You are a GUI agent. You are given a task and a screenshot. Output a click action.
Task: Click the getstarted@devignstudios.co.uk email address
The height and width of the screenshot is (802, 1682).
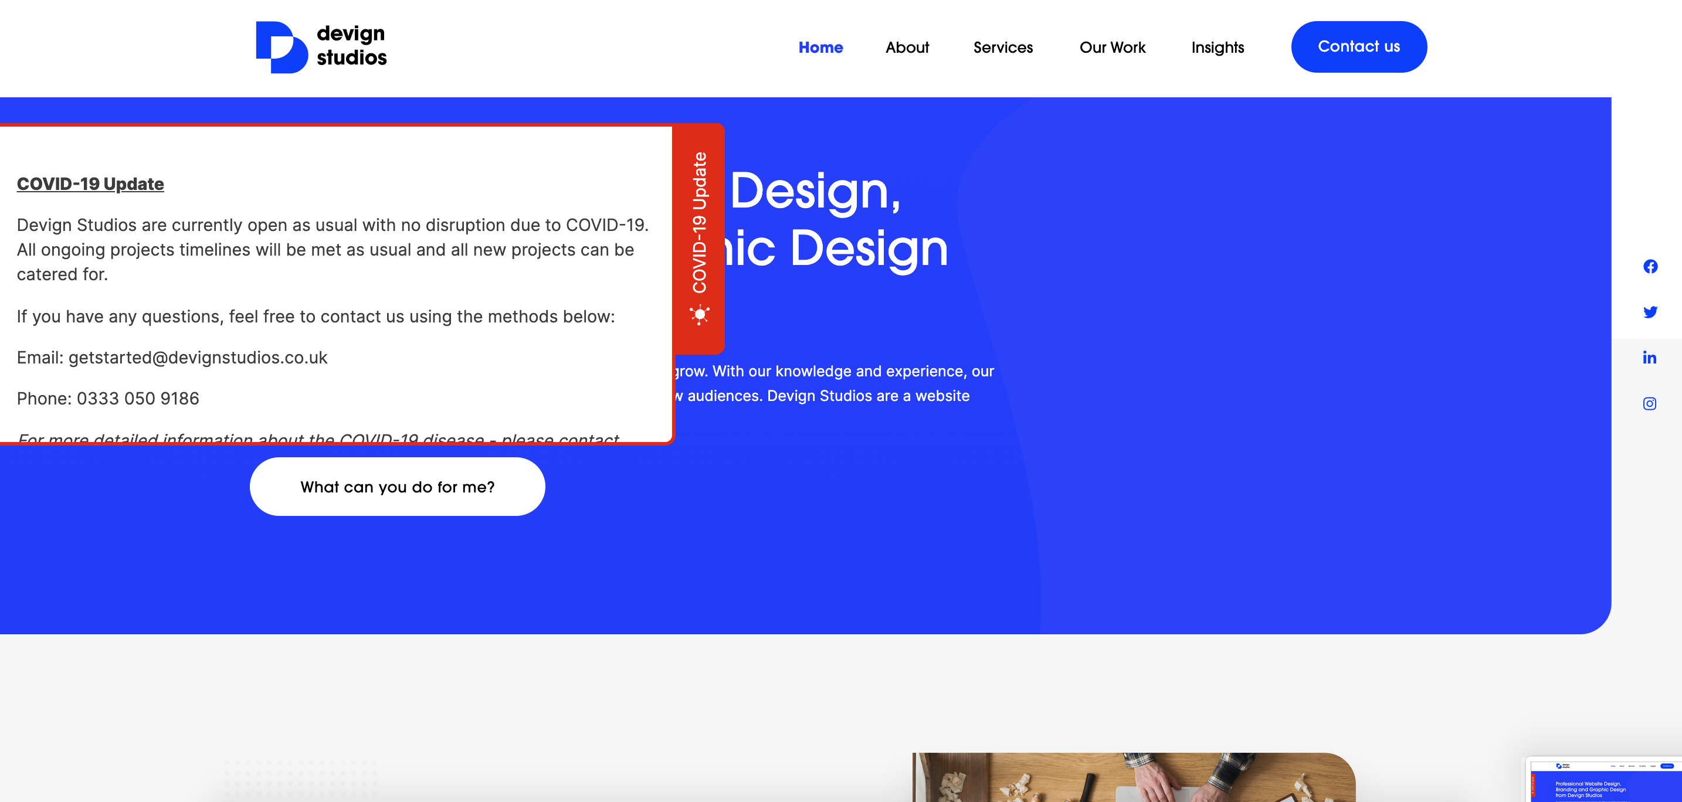tap(198, 358)
